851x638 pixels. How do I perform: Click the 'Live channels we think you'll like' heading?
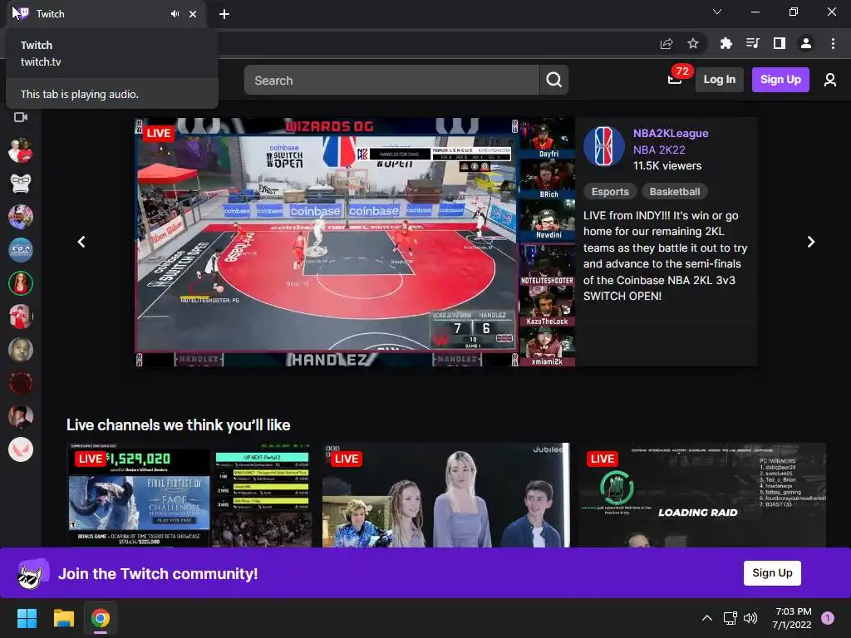point(178,425)
